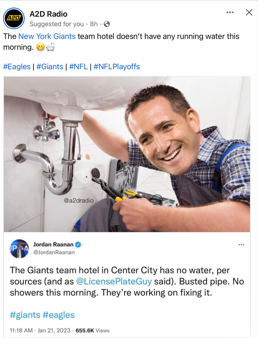Select the #giants hashtag in the tweet
Screen dimensions: 258x338
tap(25, 315)
